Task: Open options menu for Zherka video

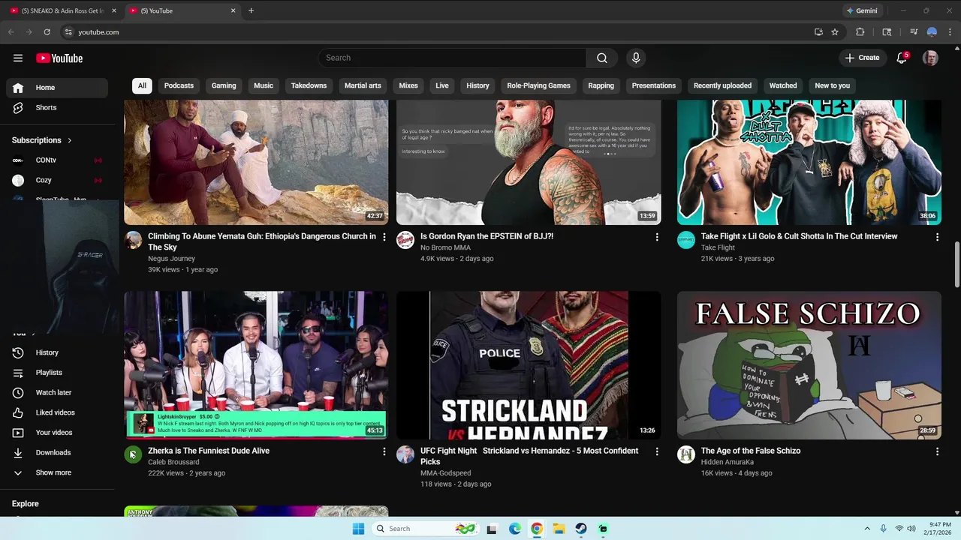Action: [x=384, y=451]
